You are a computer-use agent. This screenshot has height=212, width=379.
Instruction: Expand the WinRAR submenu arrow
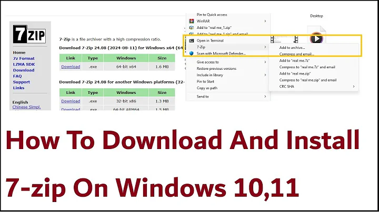tap(265, 21)
